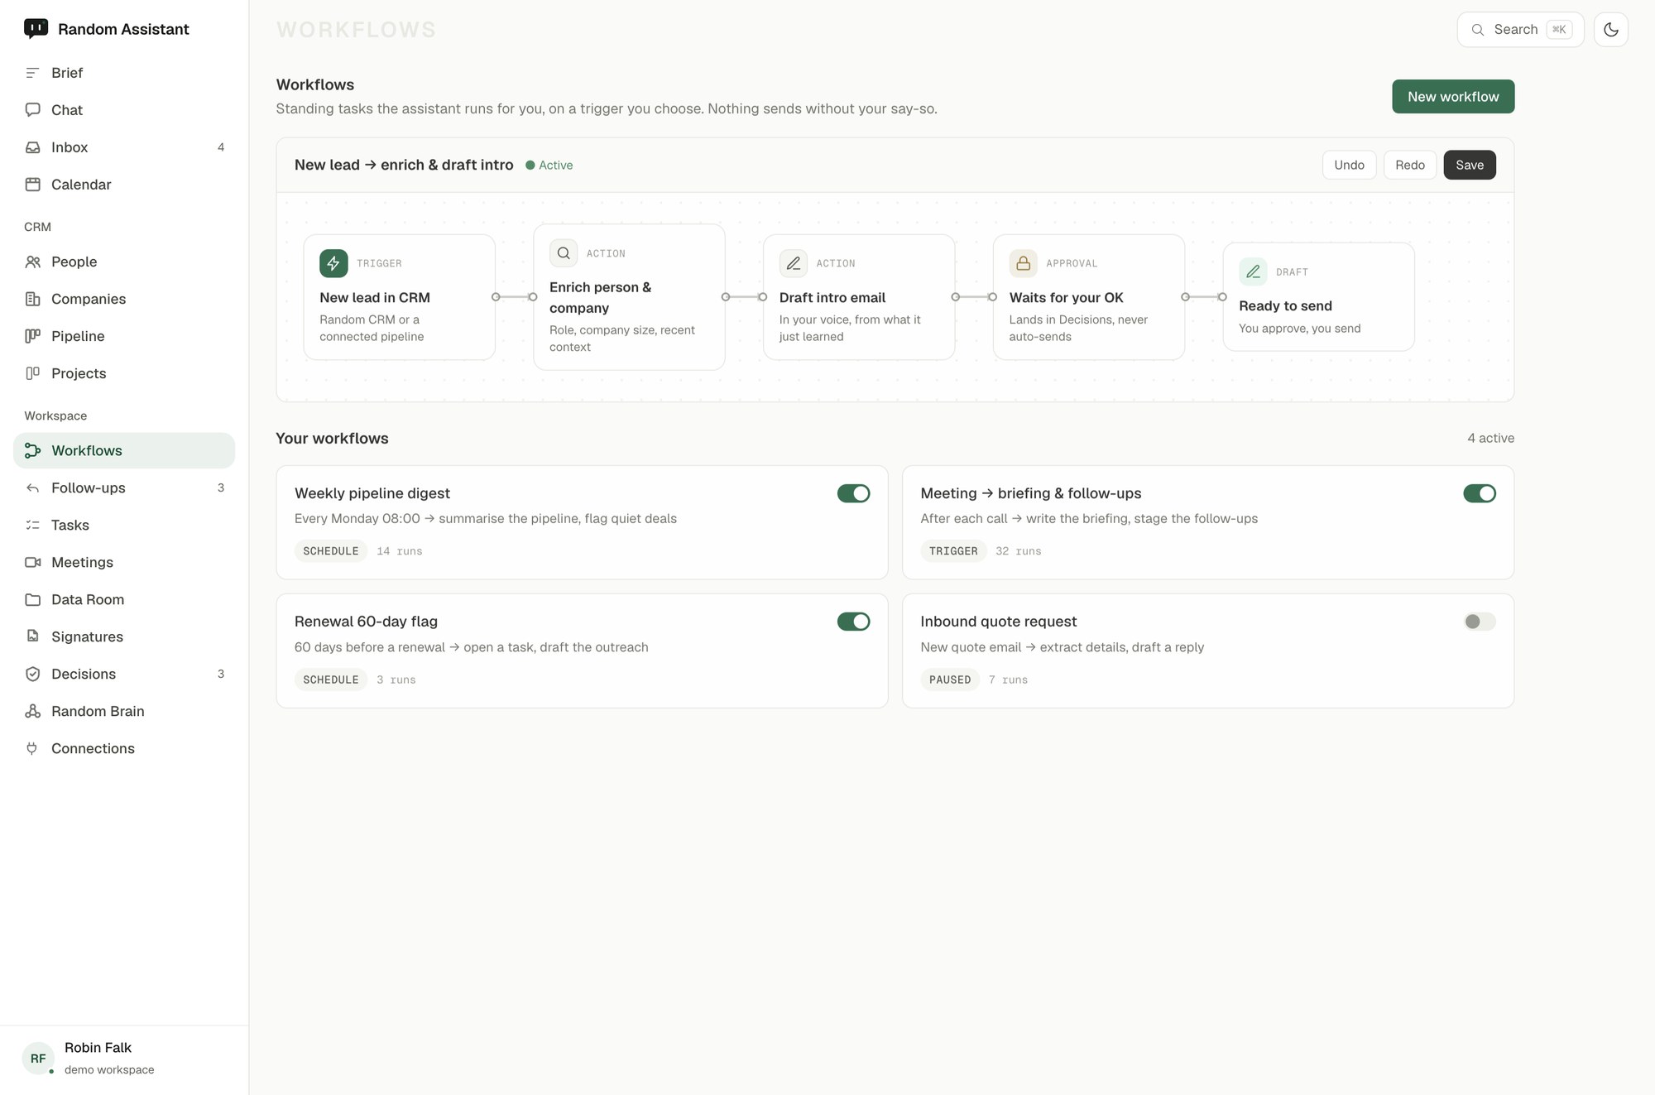Image resolution: width=1655 pixels, height=1095 pixels.
Task: Click the Decisions shield icon
Action: [33, 674]
